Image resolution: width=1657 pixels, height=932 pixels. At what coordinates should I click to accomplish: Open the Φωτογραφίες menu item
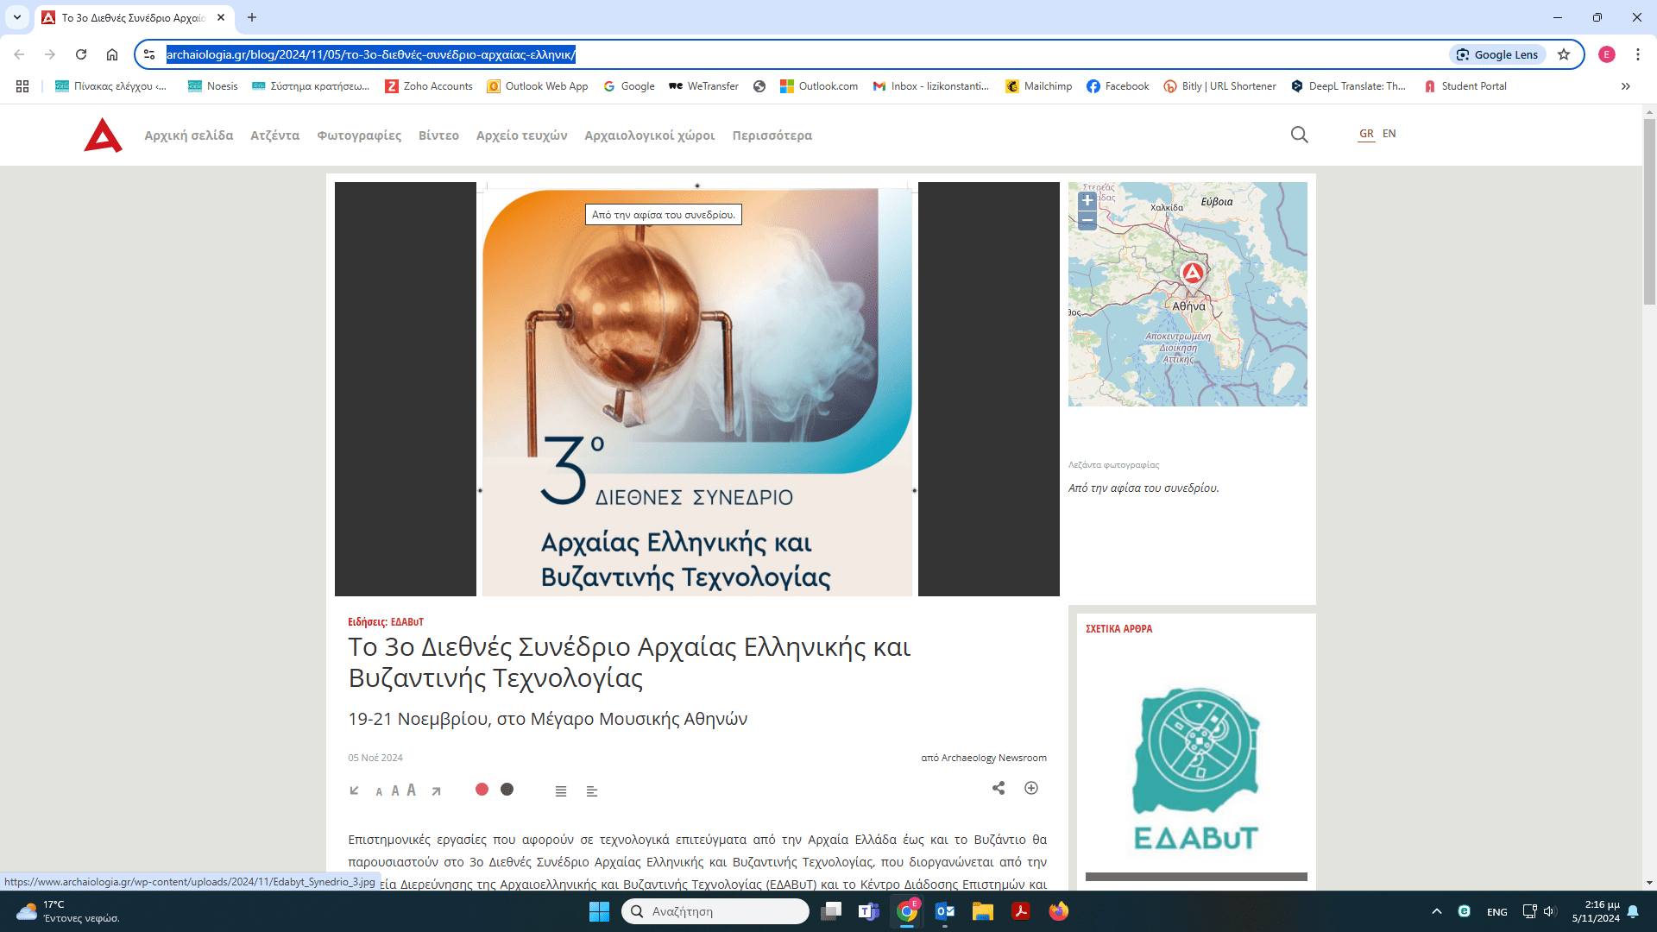pos(359,135)
